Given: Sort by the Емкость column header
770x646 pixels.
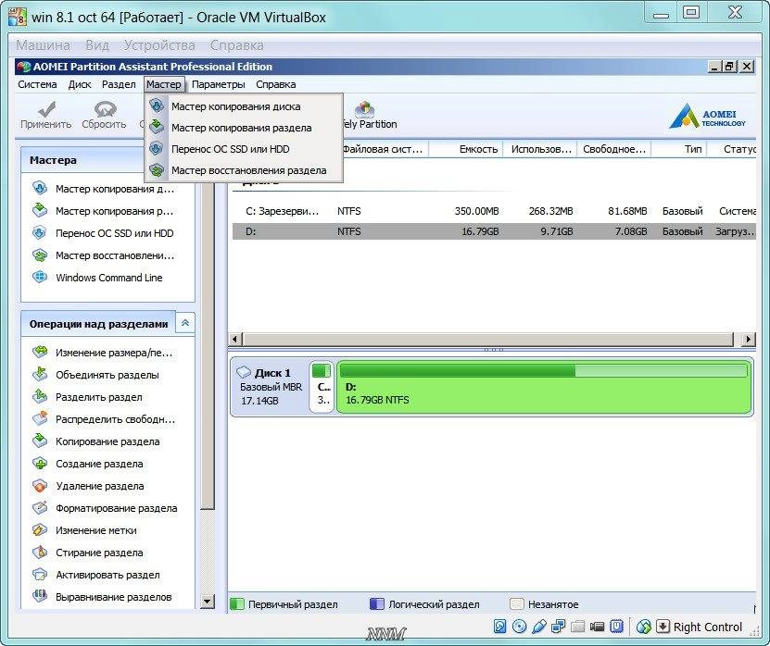Looking at the screenshot, I should [x=465, y=149].
